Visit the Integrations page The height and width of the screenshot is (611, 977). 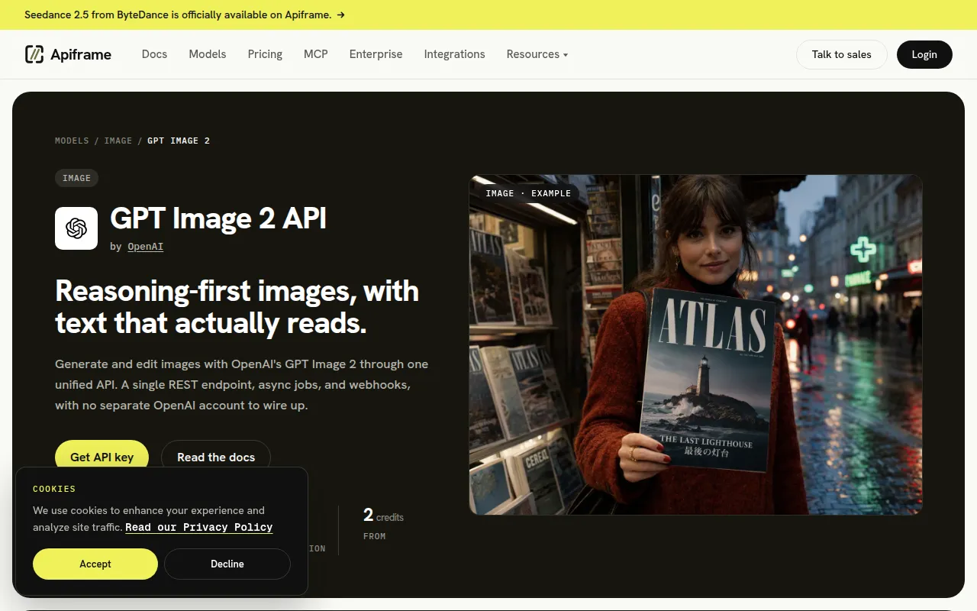[454, 54]
